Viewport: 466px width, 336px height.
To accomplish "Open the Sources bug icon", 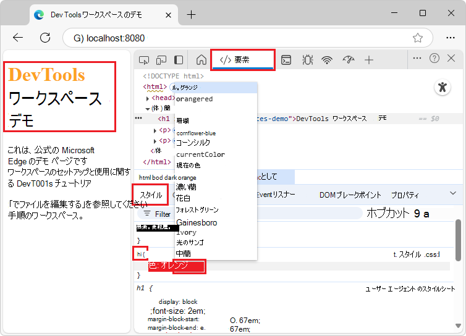I will click(x=307, y=60).
